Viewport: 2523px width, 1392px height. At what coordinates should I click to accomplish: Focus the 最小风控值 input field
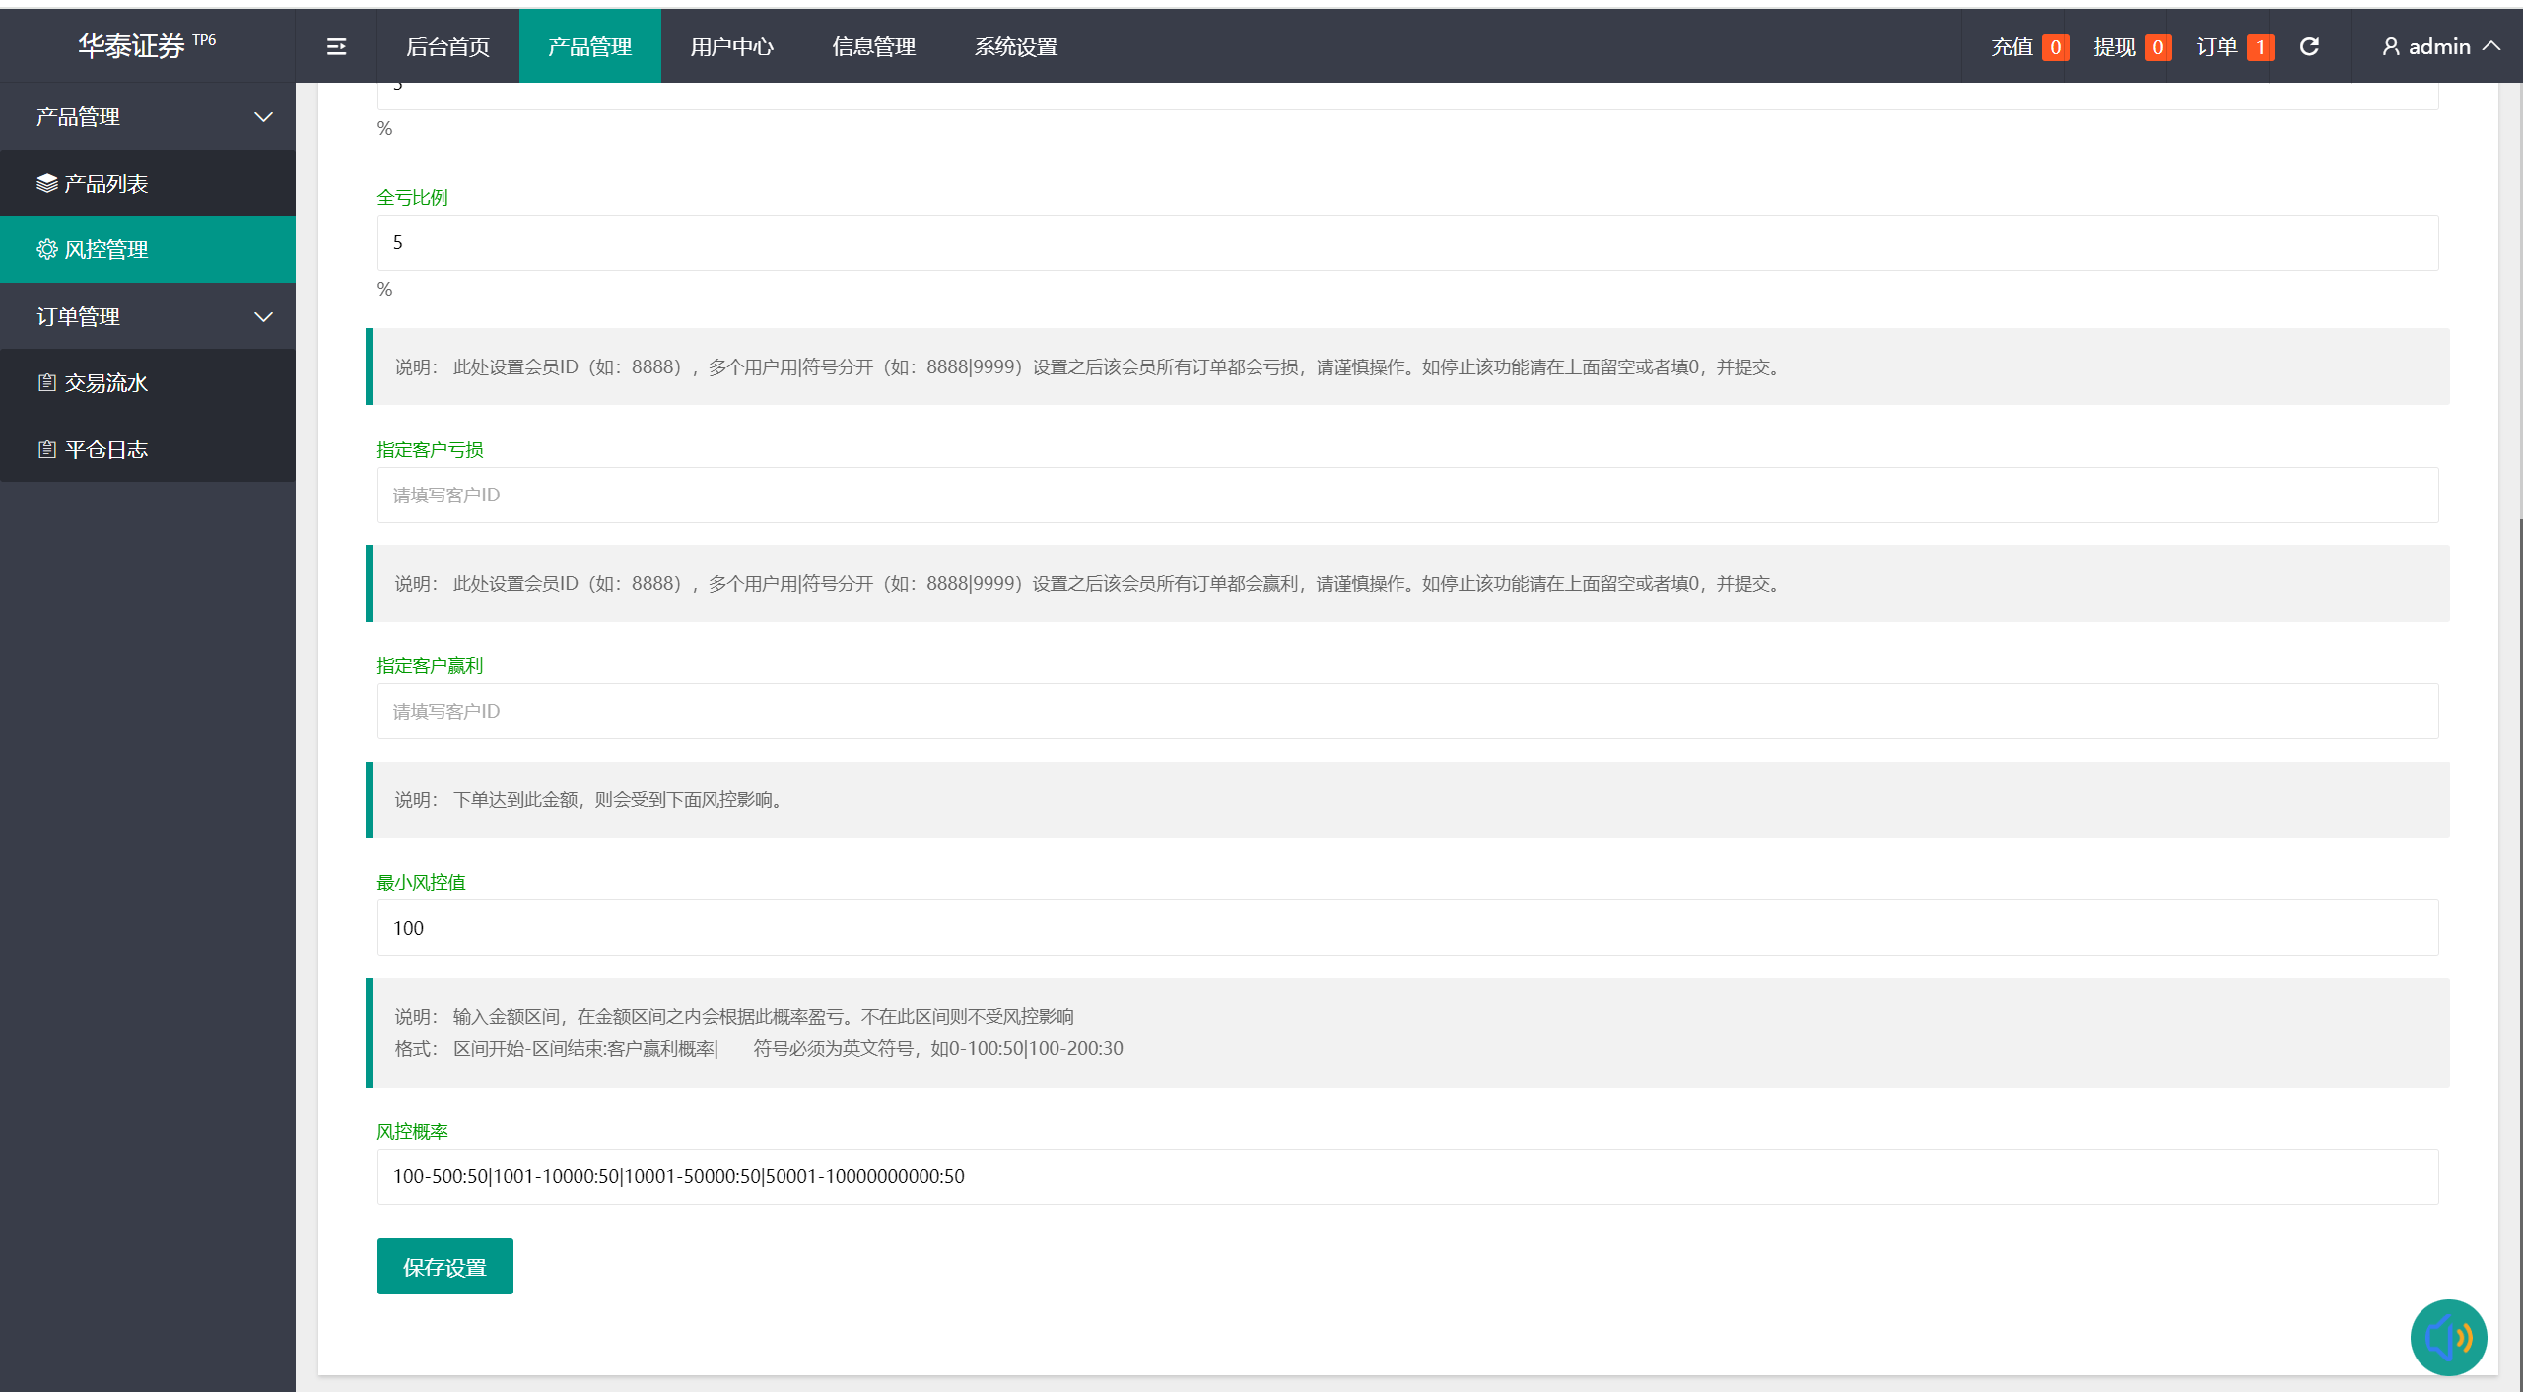pyautogui.click(x=1407, y=927)
